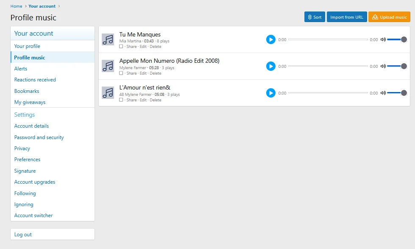Play Appelle Mon Numero track

270,66
